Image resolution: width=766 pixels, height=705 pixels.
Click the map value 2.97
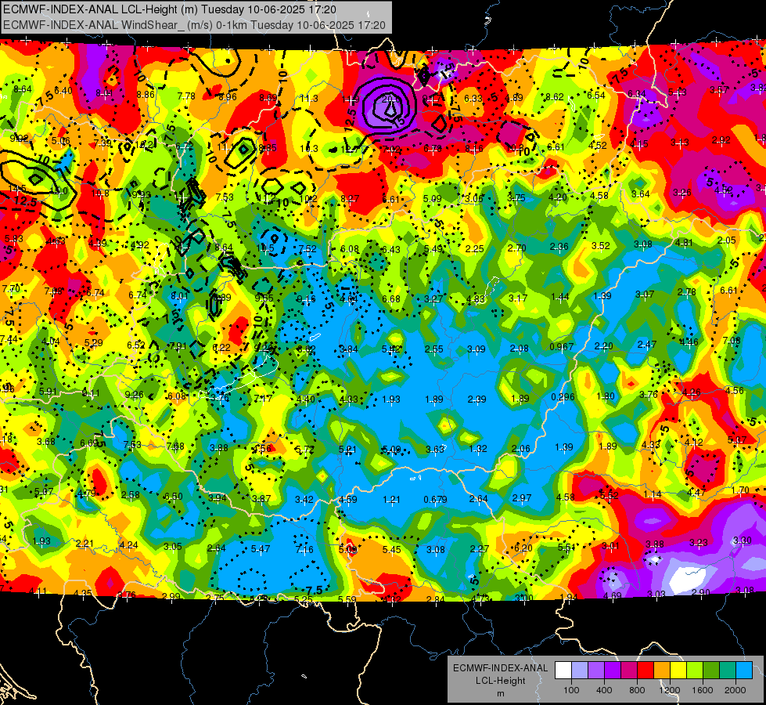click(x=522, y=498)
